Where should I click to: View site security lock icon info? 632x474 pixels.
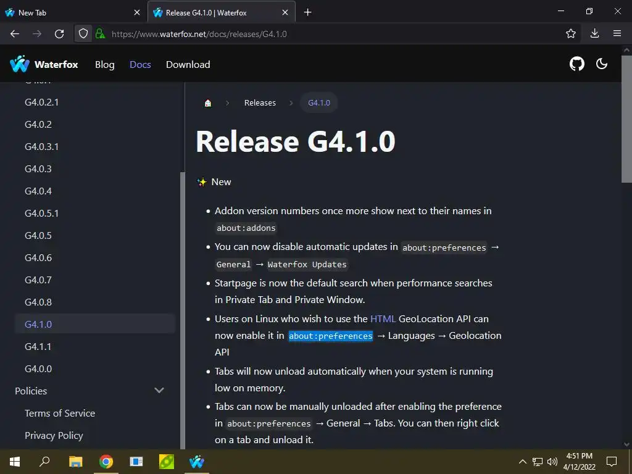coord(100,33)
